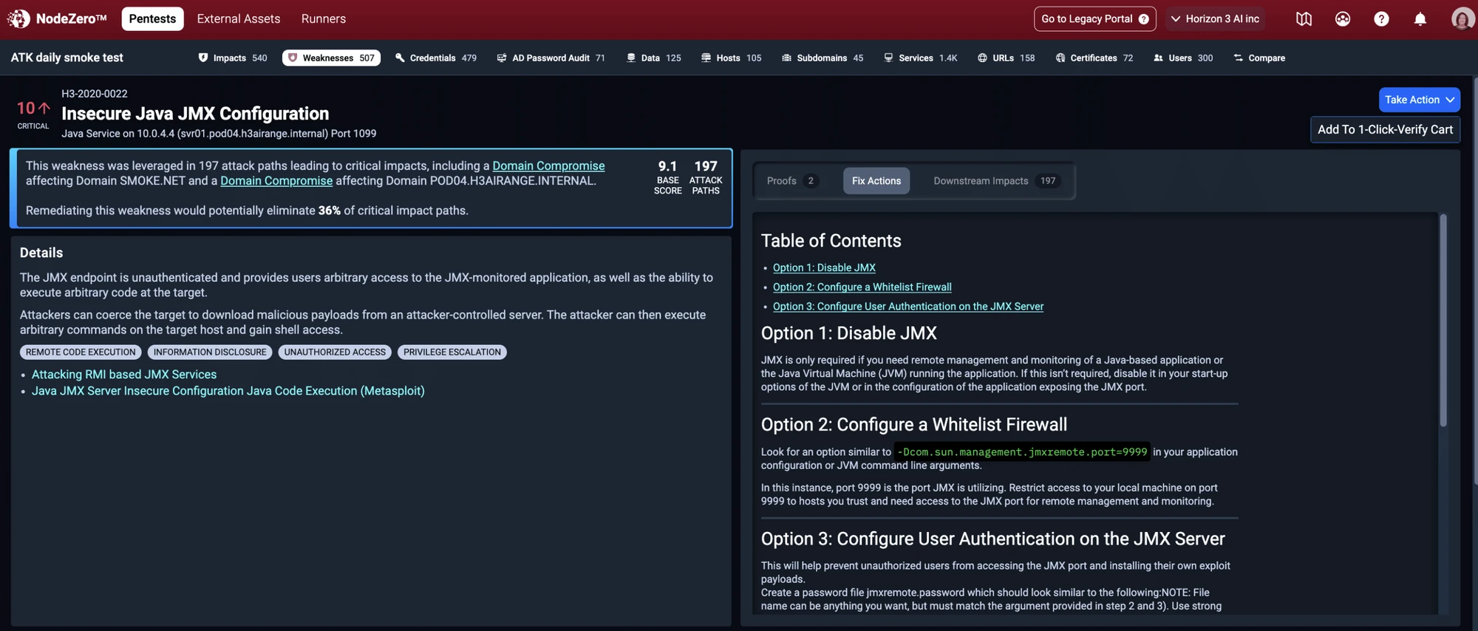Screen dimensions: 1478x631
Task: Click Add To 1-Click-Verify Cart
Action: (1385, 129)
